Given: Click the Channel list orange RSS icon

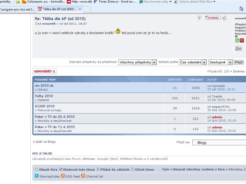Looking at the screenshot, I should (83, 176).
